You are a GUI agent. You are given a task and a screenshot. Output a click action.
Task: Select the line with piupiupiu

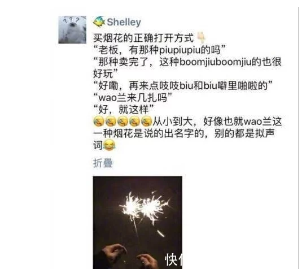(x=159, y=50)
